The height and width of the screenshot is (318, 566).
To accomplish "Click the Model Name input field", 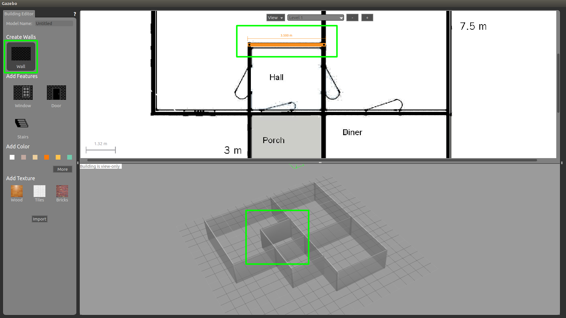I will click(x=54, y=23).
